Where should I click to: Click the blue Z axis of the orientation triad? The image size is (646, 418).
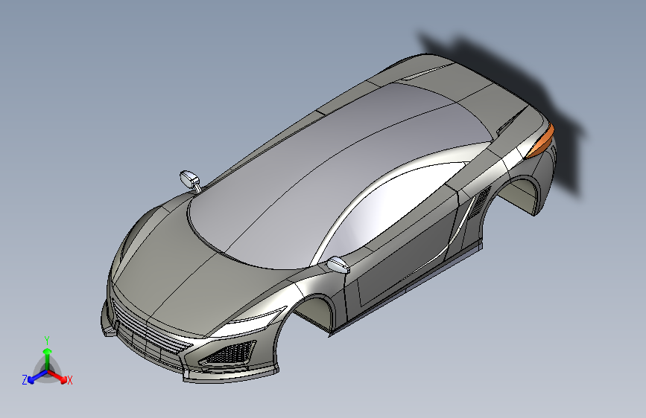(37, 377)
